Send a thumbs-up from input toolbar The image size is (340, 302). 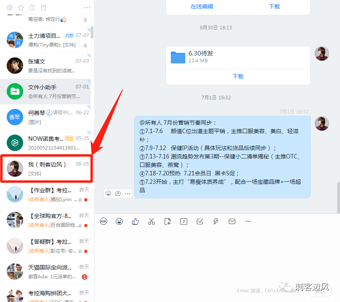pos(135,221)
